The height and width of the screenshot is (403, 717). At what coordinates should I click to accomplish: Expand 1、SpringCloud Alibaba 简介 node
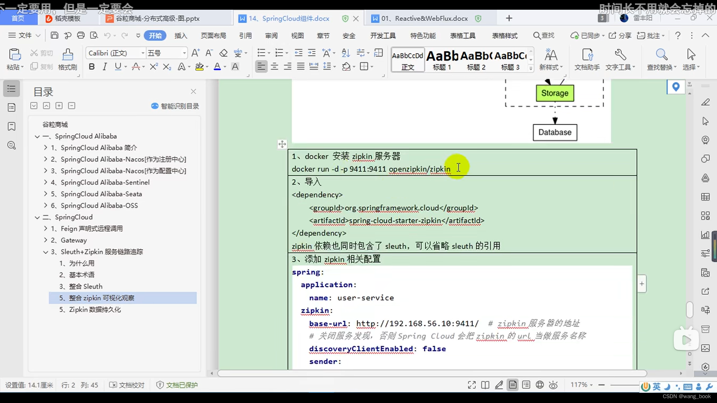tap(46, 148)
